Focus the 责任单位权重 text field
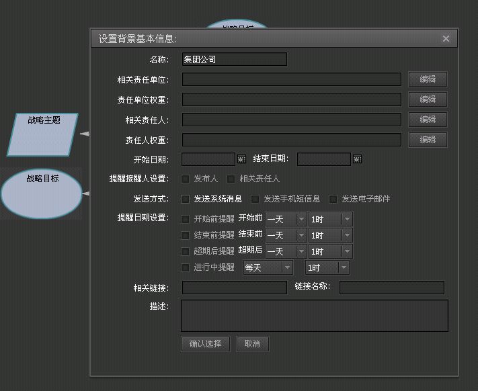Image resolution: width=478 pixels, height=391 pixels. pyautogui.click(x=291, y=99)
